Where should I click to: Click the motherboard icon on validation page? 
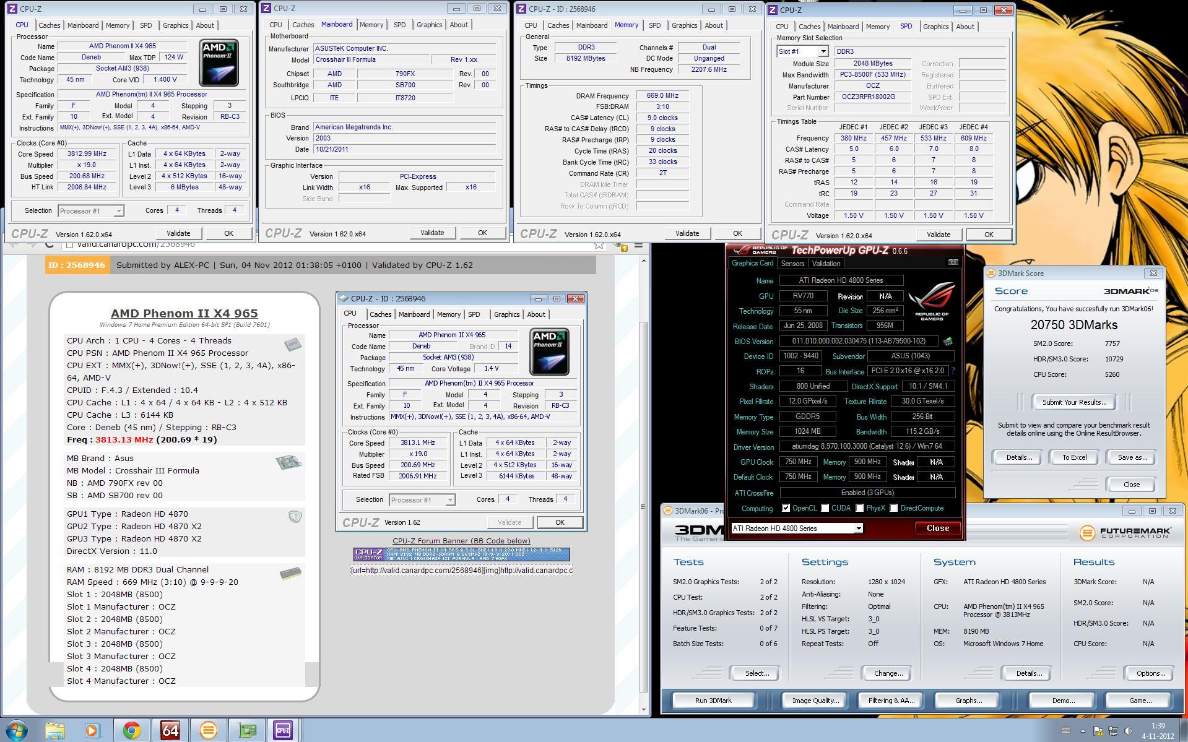[288, 462]
